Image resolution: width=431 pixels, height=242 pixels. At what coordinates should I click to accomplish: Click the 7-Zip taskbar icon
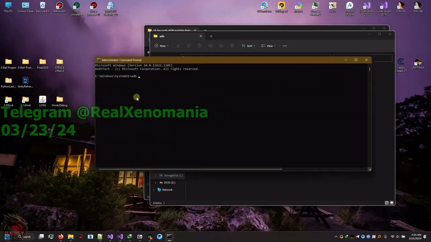[x=140, y=237]
